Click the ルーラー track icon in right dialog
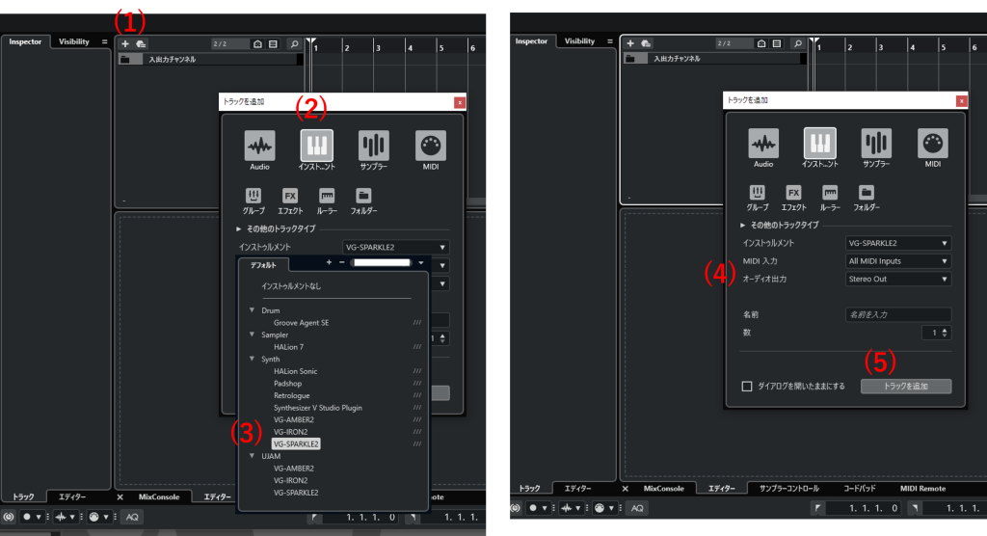The height and width of the screenshot is (536, 987). [830, 193]
